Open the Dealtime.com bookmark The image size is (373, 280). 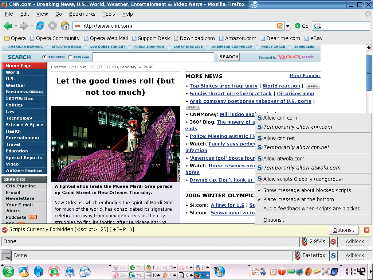point(280,38)
